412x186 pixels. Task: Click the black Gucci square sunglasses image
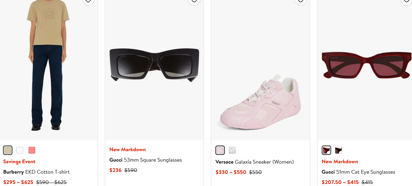(154, 64)
